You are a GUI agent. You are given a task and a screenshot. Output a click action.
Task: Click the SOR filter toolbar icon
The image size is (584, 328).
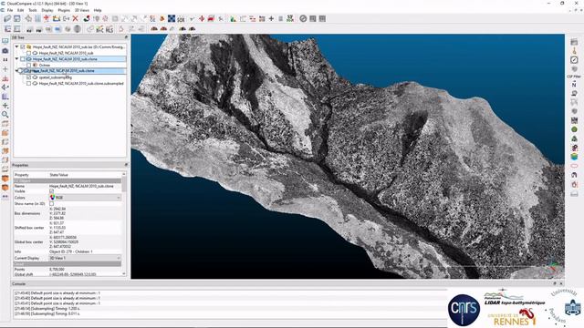pos(181,18)
